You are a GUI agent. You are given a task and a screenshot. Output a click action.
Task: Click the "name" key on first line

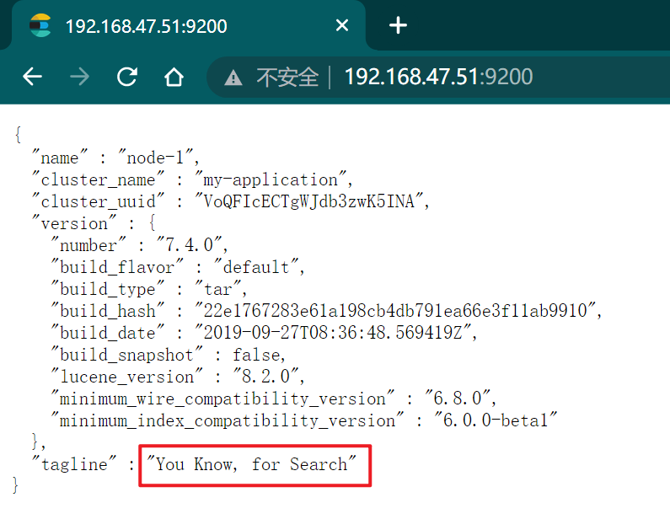click(x=60, y=158)
